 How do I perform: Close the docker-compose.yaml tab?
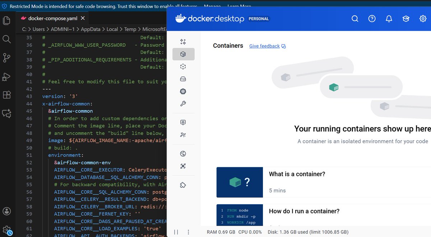click(83, 18)
